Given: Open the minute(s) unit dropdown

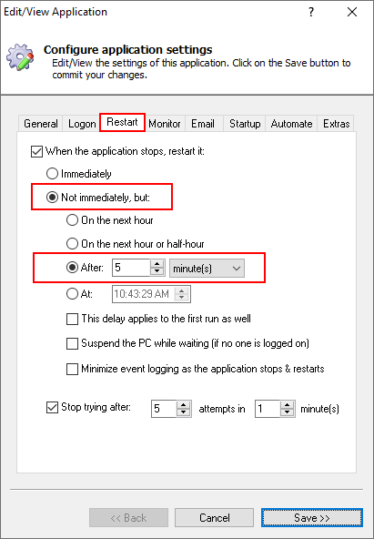Looking at the screenshot, I should [x=207, y=269].
